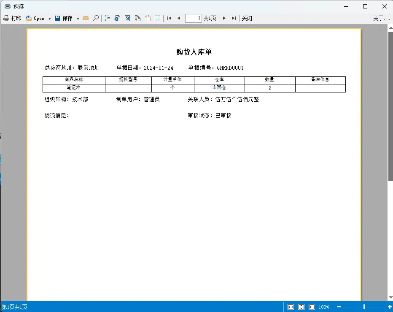Screen dimensions: 393x312
Task: Click the 1:1 actual size icon
Action: [312, 307]
